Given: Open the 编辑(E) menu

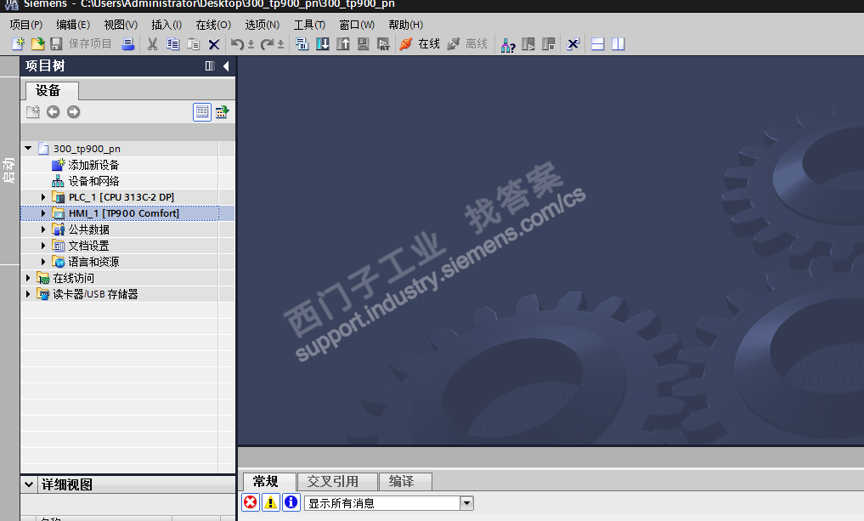Looking at the screenshot, I should click(73, 25).
